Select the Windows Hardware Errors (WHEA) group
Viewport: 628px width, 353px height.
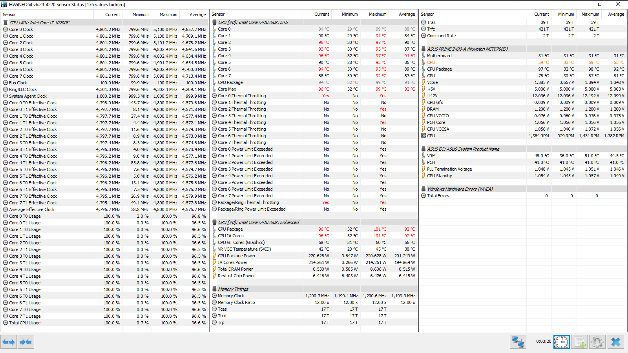click(523, 189)
